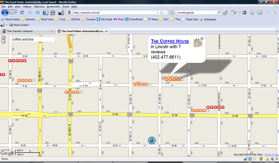Open the Edit menu
279x163 pixels.
pos(10,7)
